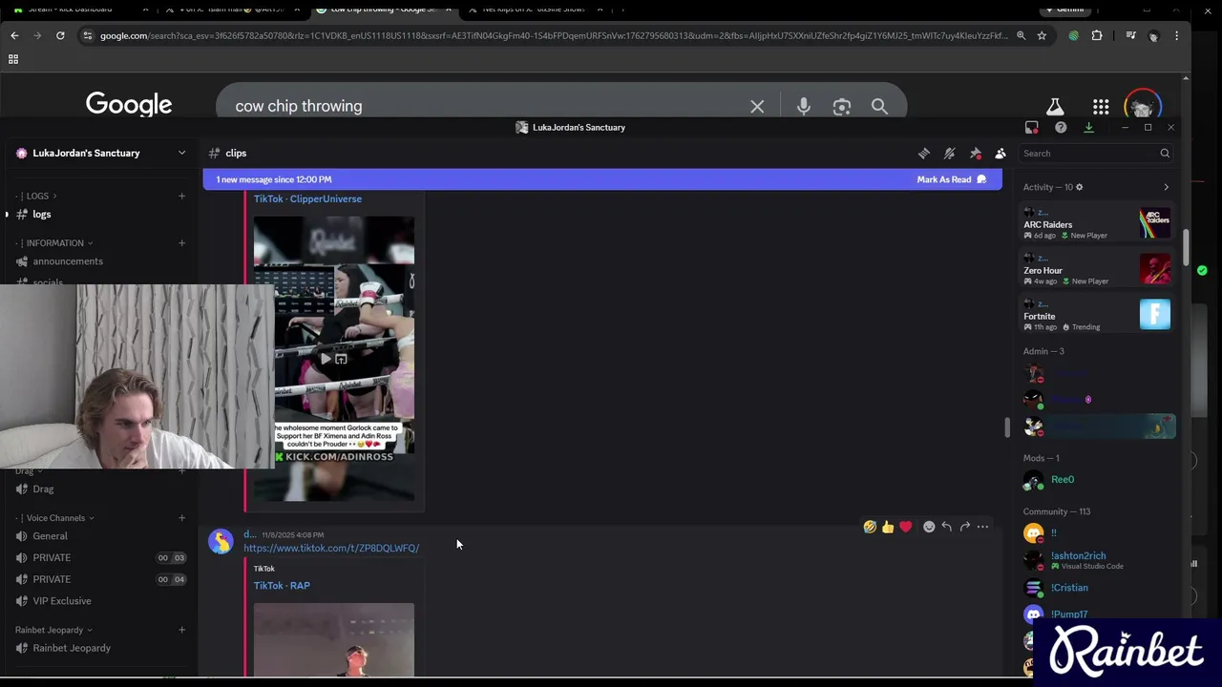This screenshot has width=1222, height=687.
Task: Search by voice in Google
Action: (x=804, y=106)
